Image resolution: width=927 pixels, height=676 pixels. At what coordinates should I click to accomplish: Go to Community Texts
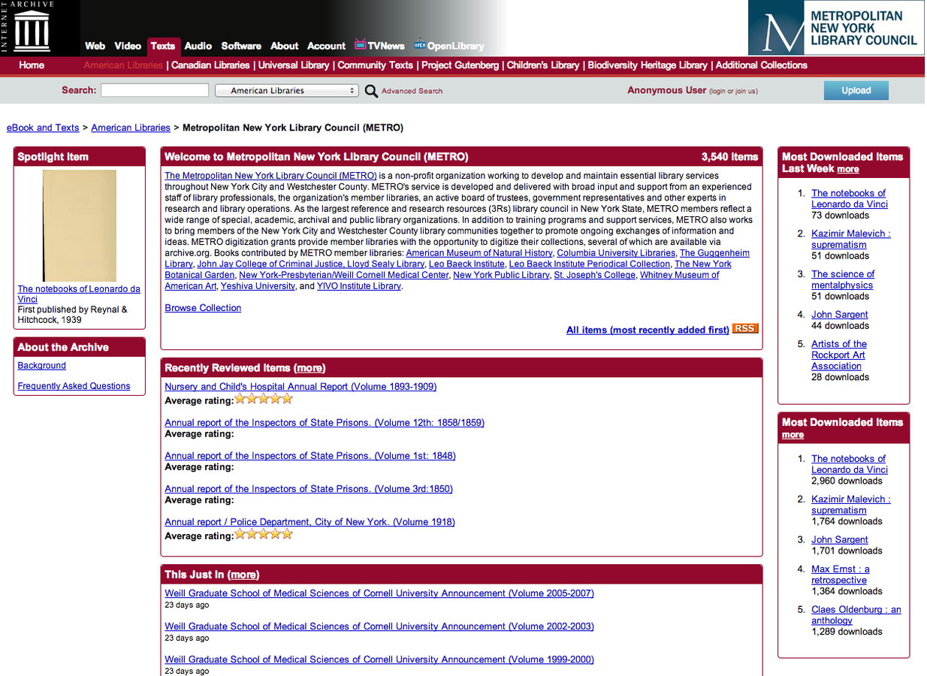(x=375, y=65)
